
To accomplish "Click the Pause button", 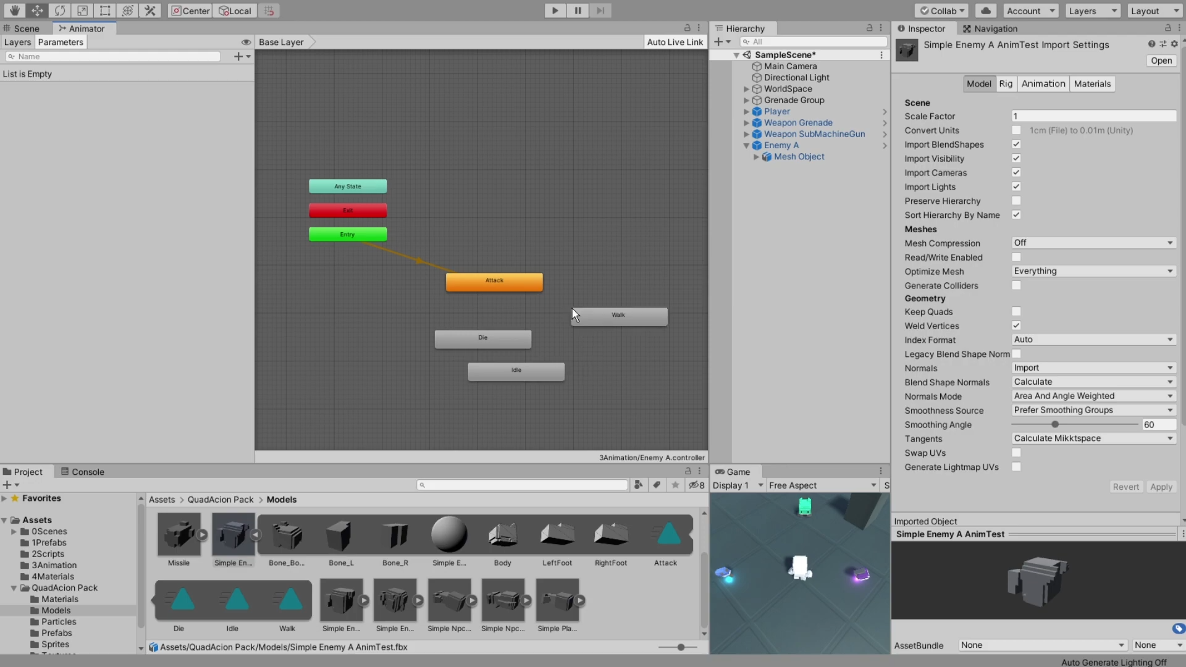I will point(578,10).
